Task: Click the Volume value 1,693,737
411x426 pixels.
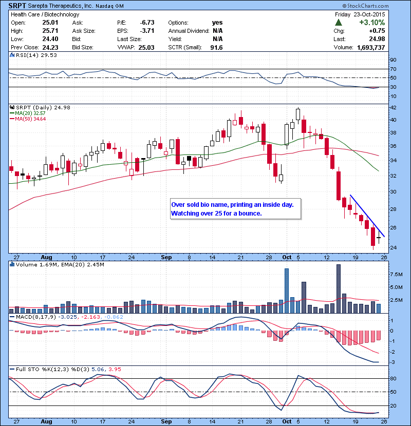Action: [371, 47]
